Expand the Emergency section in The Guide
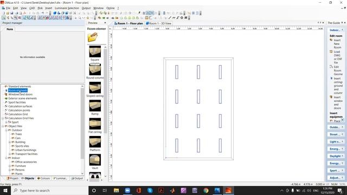This screenshot has width=347, height=195. coord(336,149)
